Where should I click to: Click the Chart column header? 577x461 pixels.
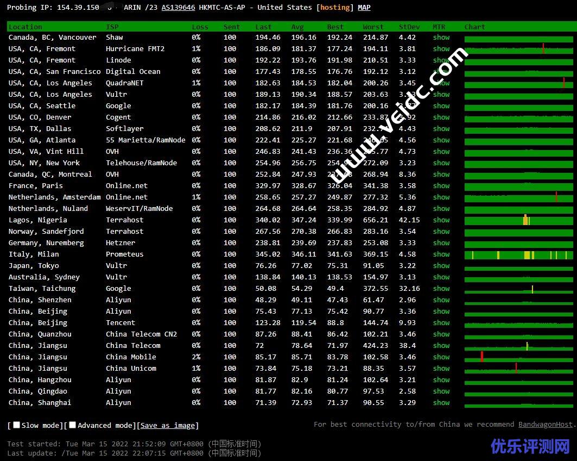tap(475, 27)
